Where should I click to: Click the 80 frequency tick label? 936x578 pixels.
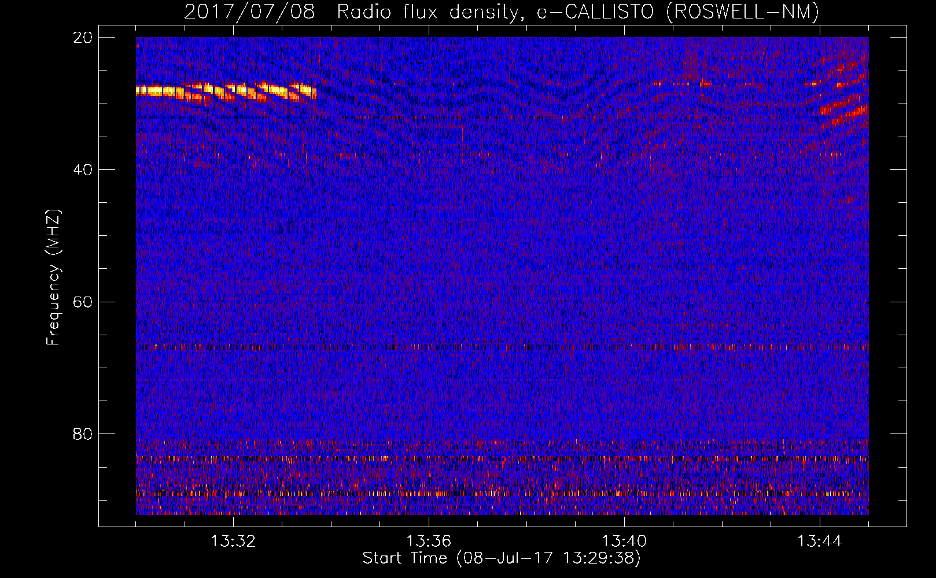pos(82,434)
